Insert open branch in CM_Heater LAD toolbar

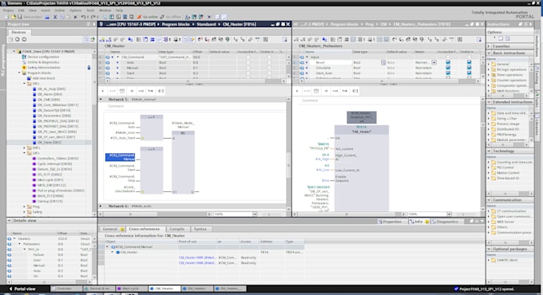[150, 91]
